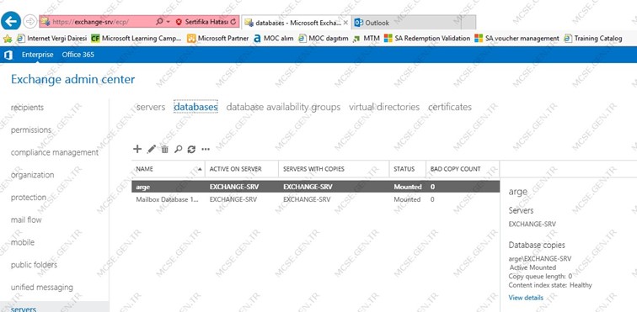
Task: Sort by STATUS column header
Action: click(408, 169)
